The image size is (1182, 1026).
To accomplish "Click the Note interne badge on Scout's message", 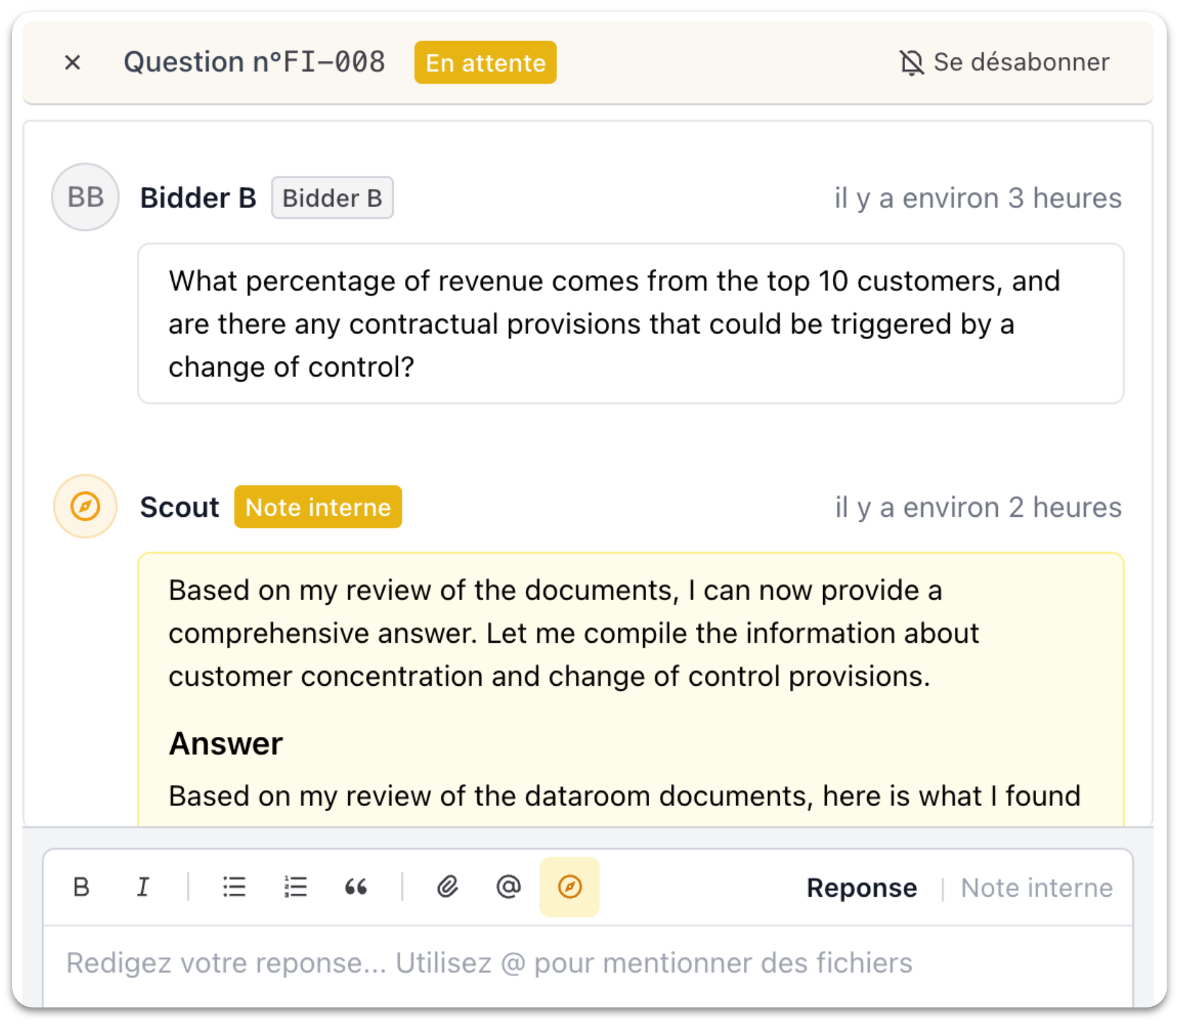I will click(x=317, y=507).
